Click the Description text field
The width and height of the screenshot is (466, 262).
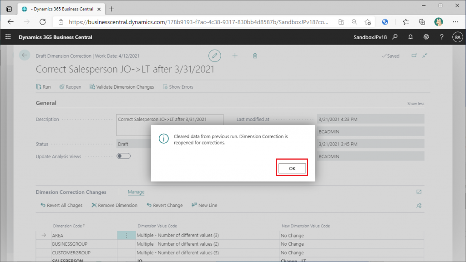pos(170,125)
